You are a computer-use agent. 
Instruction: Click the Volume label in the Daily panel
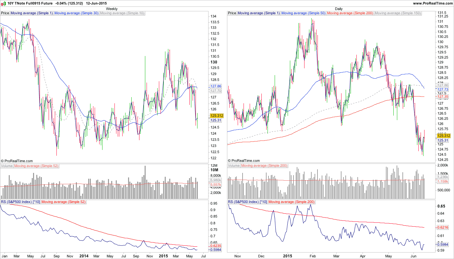[234, 166]
